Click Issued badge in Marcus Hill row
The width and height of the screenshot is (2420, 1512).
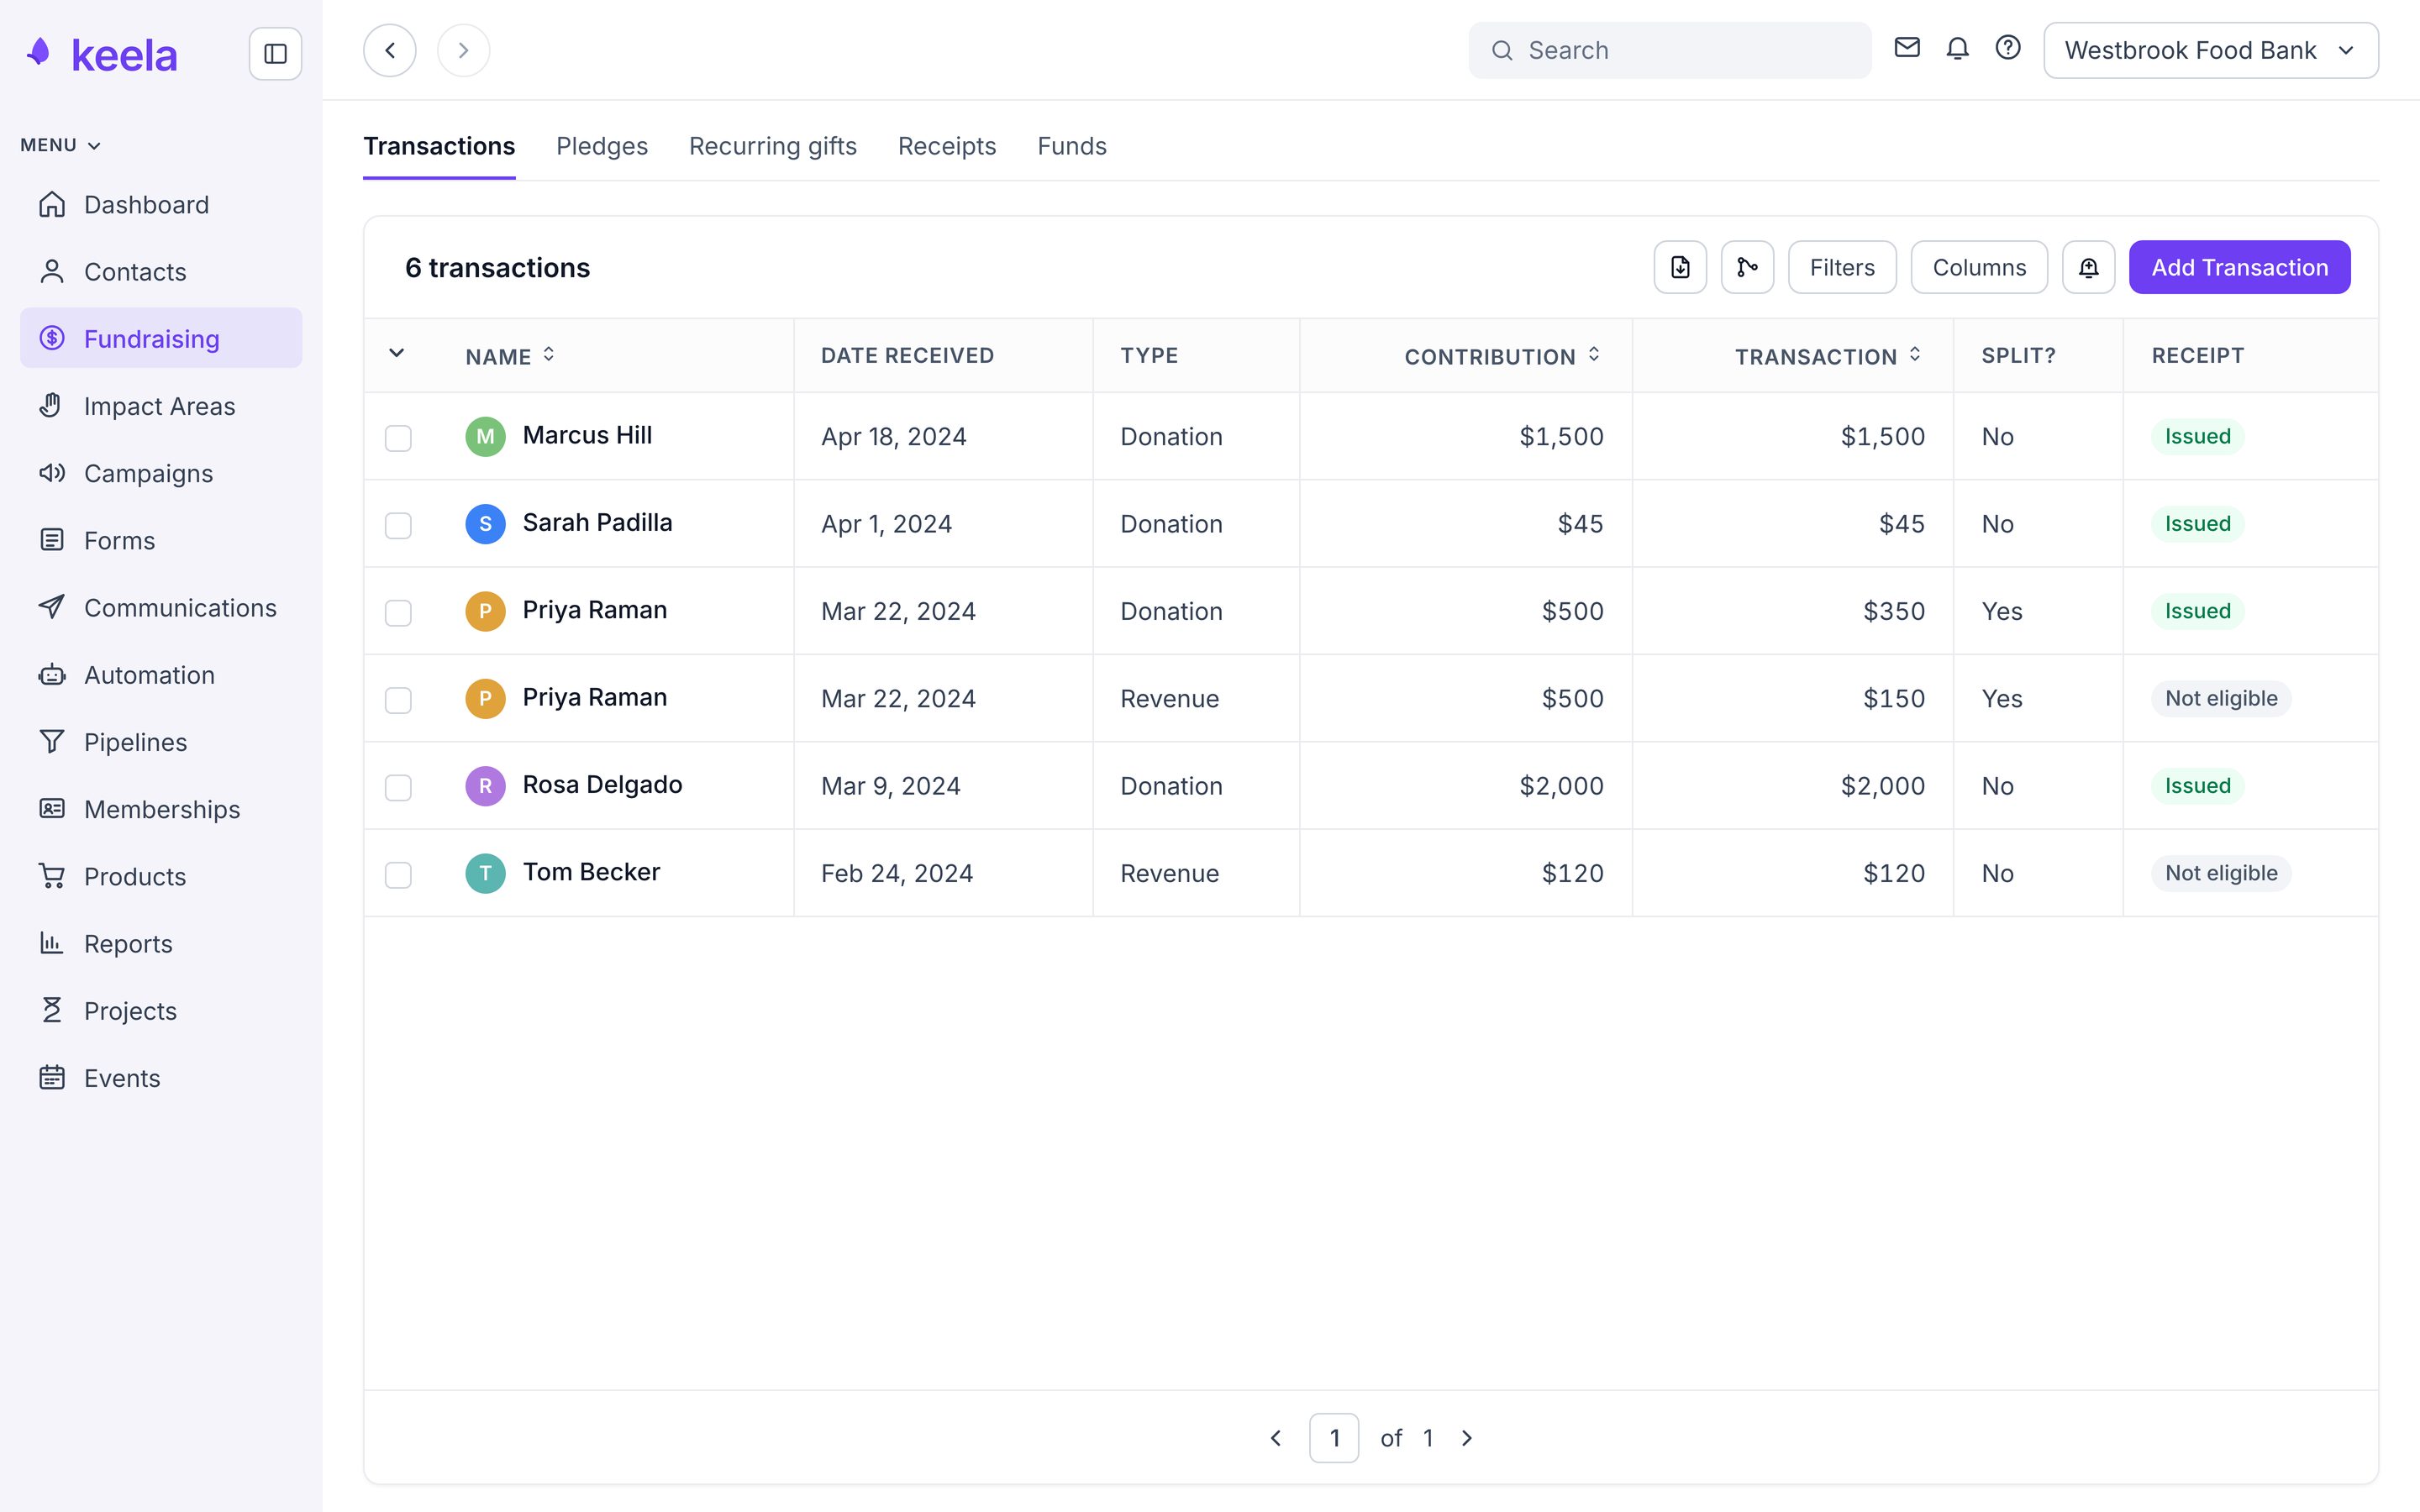(2197, 436)
